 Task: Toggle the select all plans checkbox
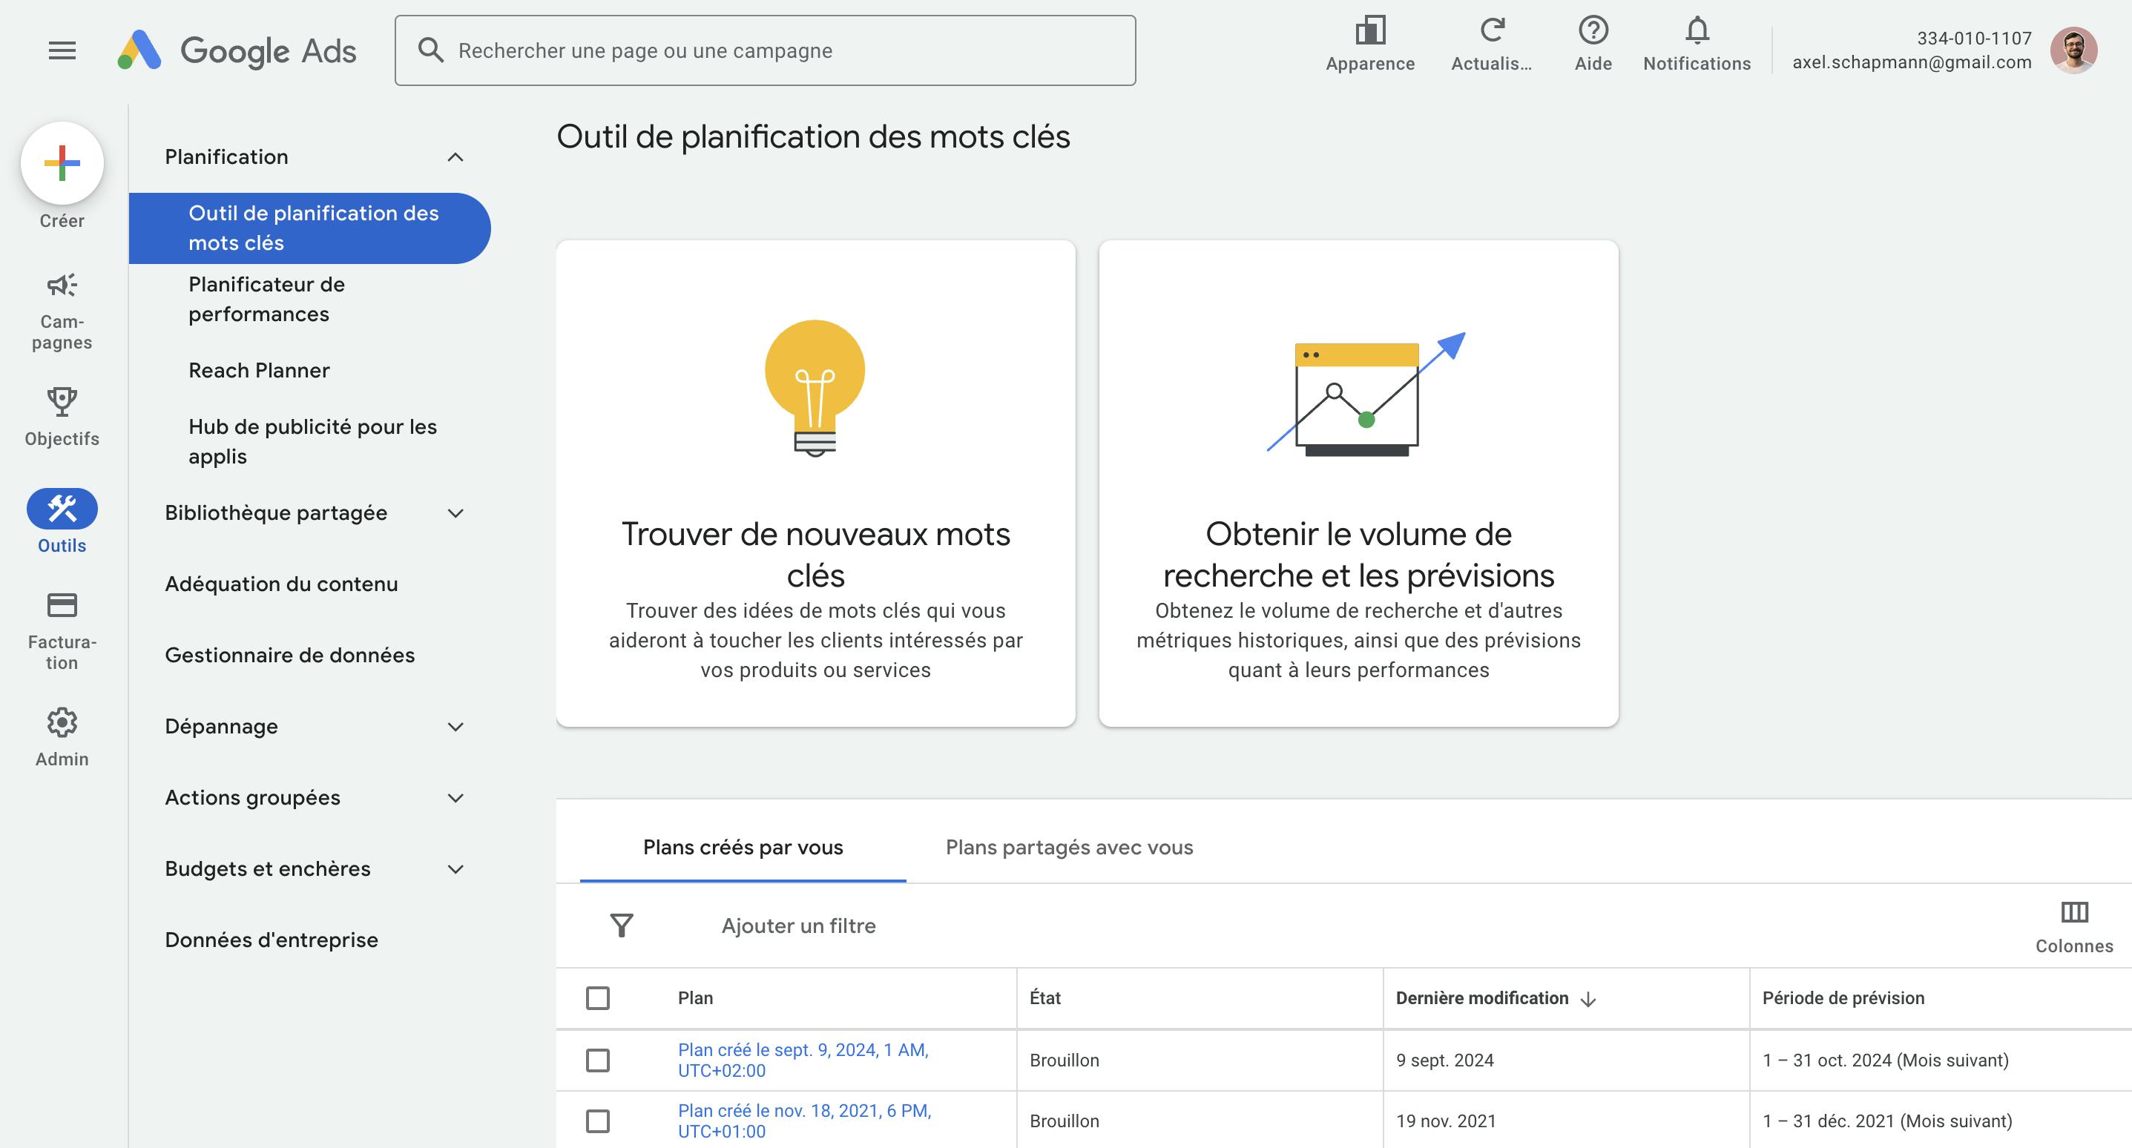point(598,997)
